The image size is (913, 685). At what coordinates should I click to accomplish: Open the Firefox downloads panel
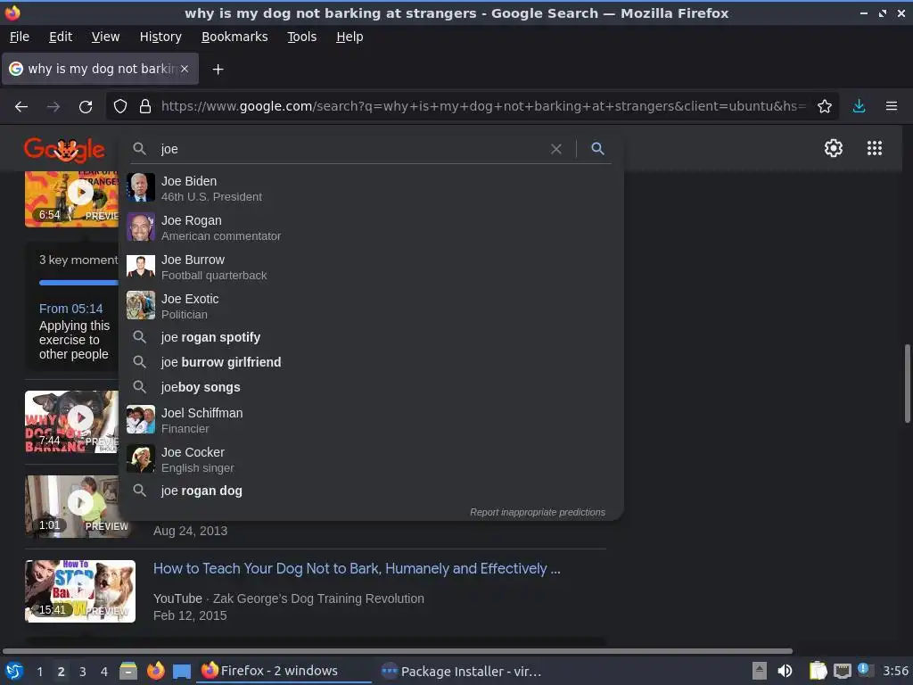point(859,107)
